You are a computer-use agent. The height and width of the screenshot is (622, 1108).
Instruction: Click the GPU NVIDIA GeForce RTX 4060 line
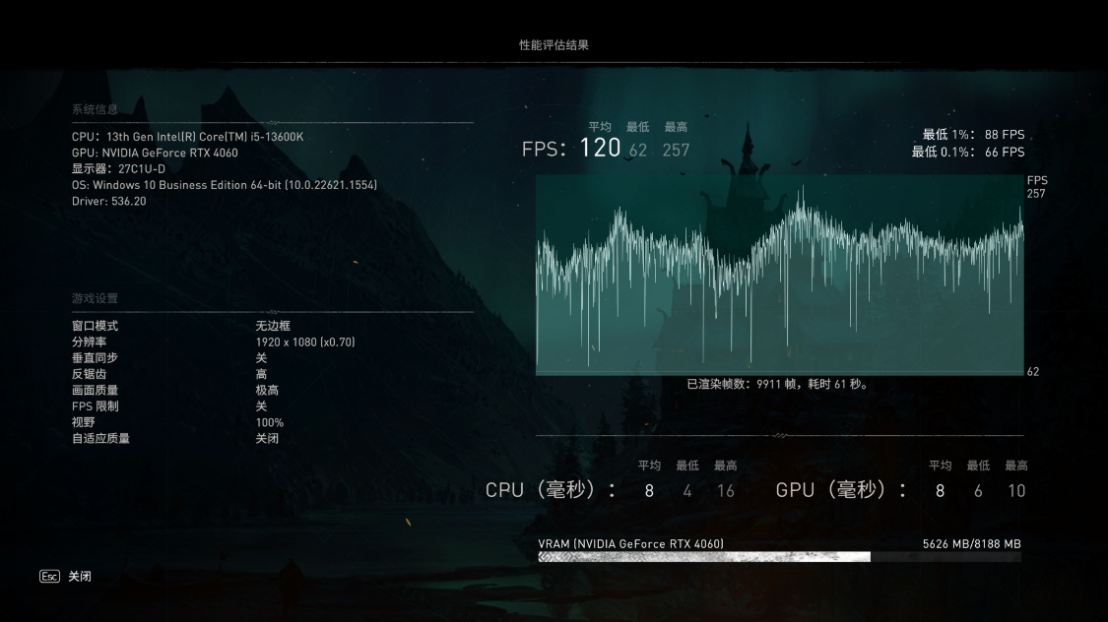pyautogui.click(x=155, y=153)
